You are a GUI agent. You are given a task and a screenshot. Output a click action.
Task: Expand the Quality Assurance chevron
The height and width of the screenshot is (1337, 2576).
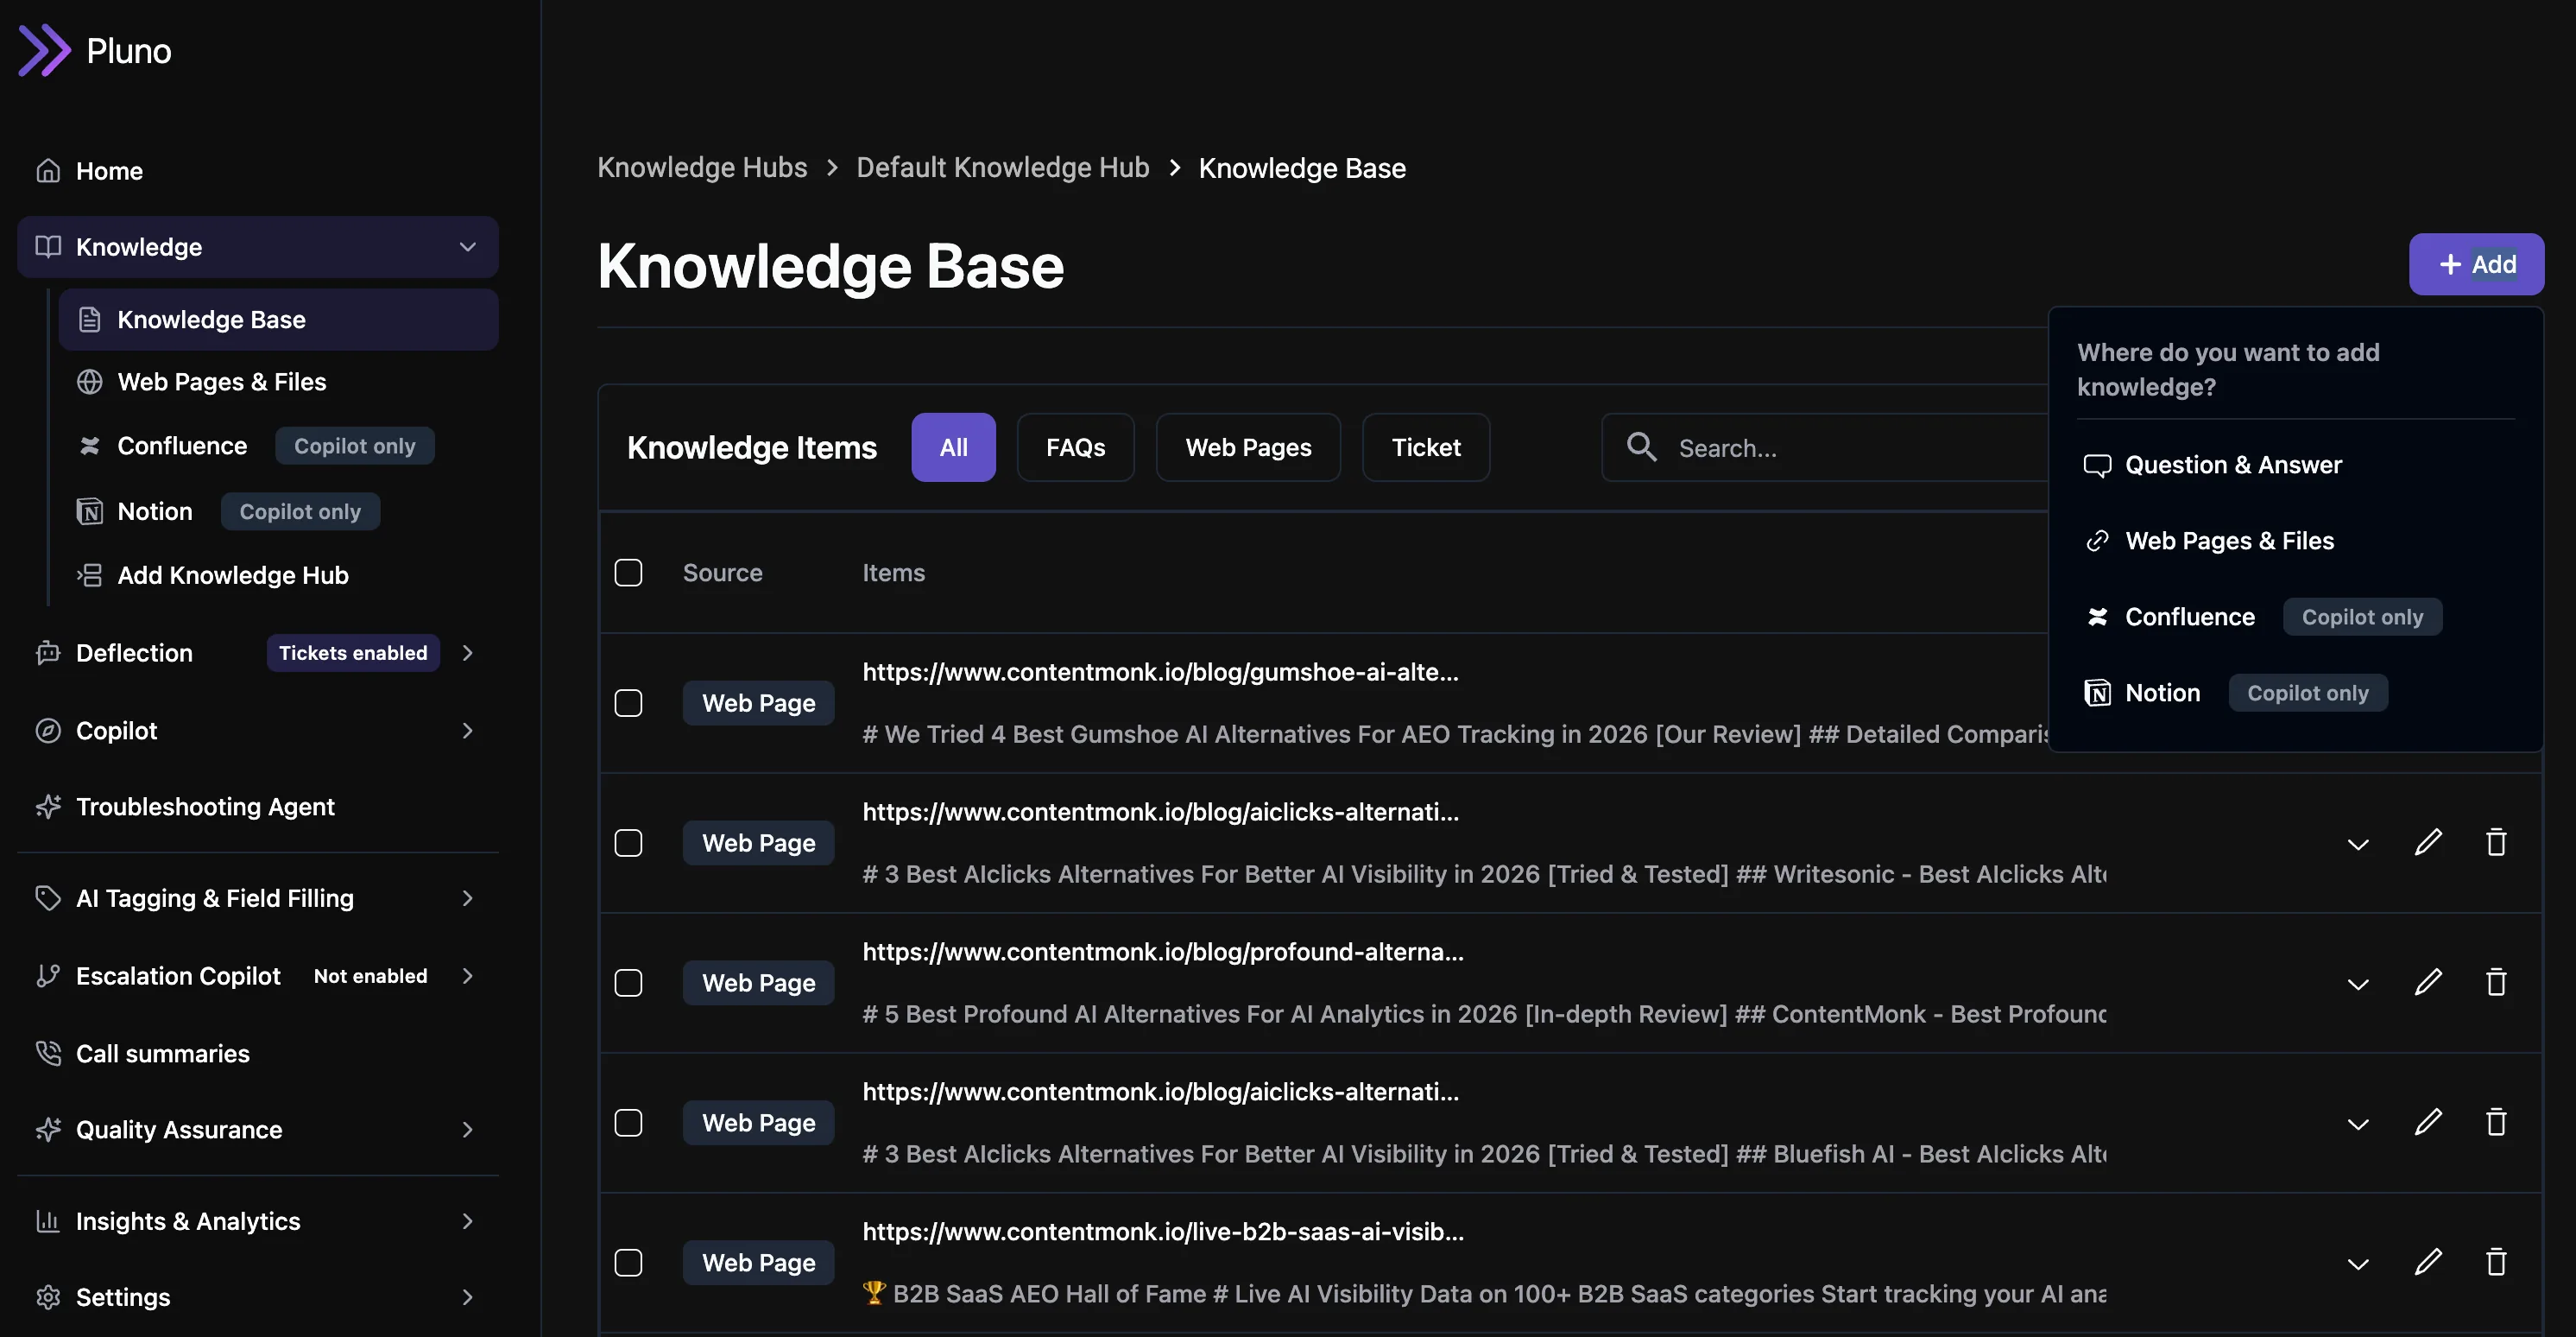coord(467,1130)
